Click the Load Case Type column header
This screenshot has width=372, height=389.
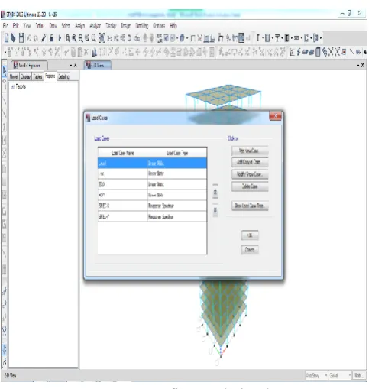pos(177,153)
